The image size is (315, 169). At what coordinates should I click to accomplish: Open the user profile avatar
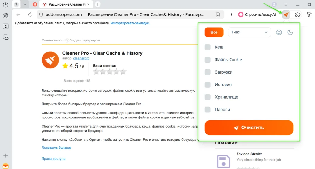click(274, 4)
